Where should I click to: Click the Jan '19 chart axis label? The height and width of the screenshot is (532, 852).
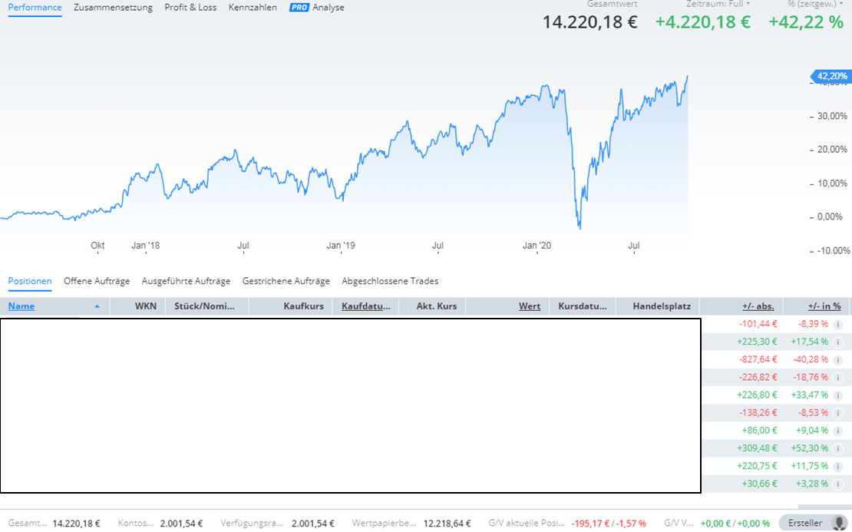(341, 246)
